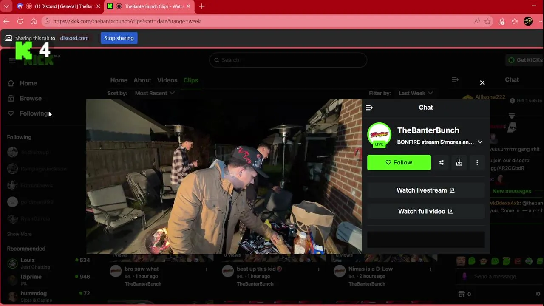Open browser profile avatar
Viewport: 544px width, 306px height.
click(528, 21)
